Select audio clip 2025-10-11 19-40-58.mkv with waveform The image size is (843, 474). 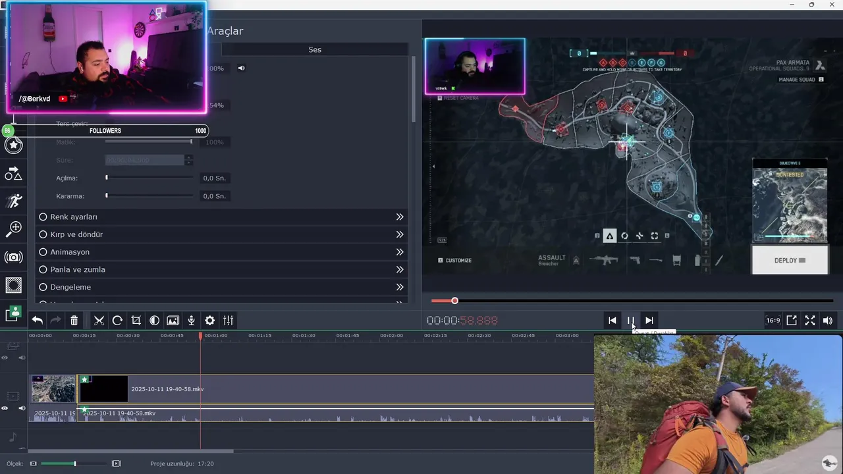tap(337, 414)
